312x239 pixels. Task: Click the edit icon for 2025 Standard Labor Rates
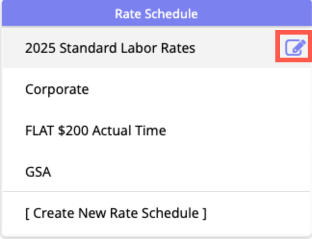296,48
